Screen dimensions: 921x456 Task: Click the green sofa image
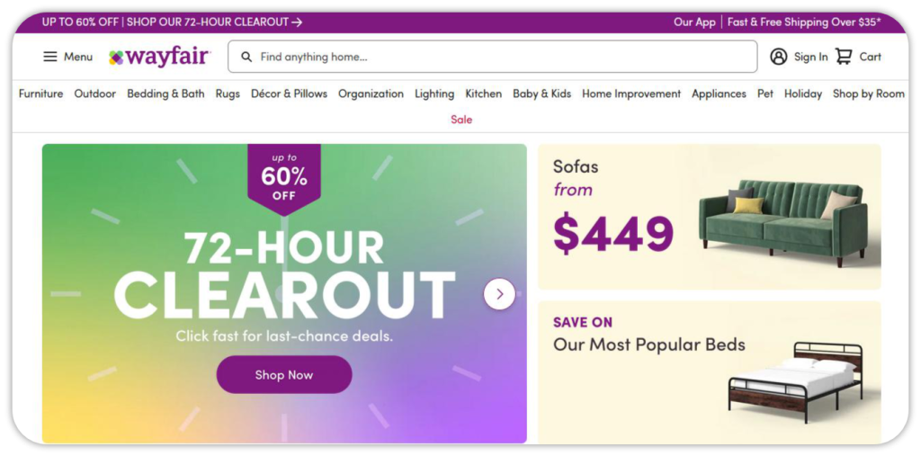coord(782,219)
